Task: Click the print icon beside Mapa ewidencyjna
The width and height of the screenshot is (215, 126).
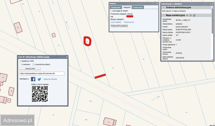Action: (194, 15)
